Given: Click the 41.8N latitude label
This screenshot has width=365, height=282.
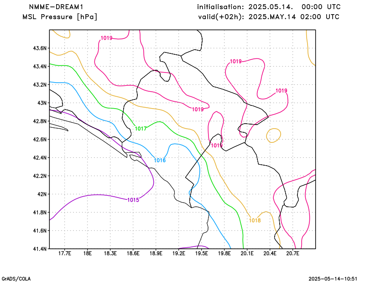Looking at the screenshot, I should coord(40,213).
